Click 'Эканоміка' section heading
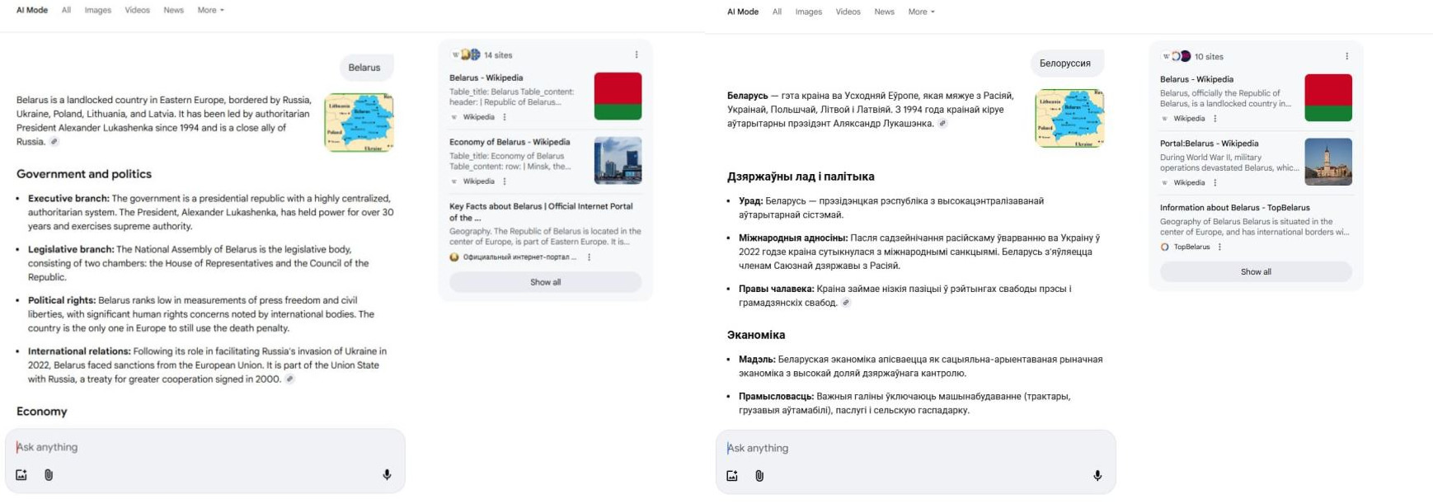Screen dimensions: 1433x504 (x=756, y=335)
